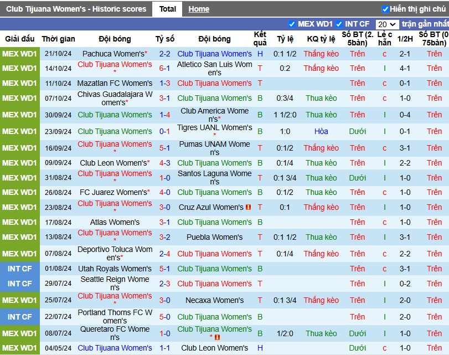Open Atletico San Luis Women's team link
This screenshot has height=355, width=449.
pos(214,69)
